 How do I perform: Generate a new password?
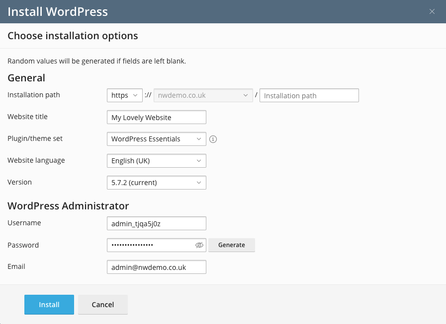click(x=232, y=245)
